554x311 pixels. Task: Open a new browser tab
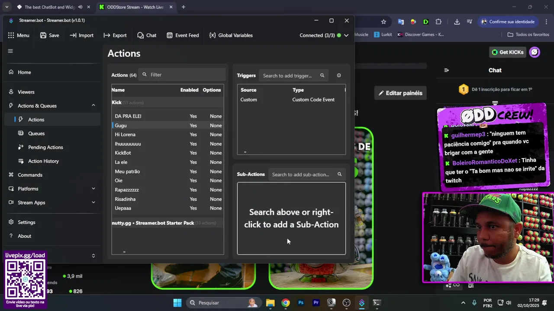tap(184, 7)
